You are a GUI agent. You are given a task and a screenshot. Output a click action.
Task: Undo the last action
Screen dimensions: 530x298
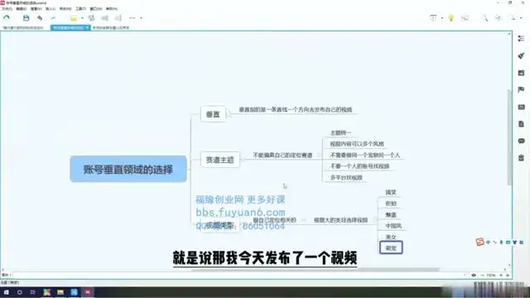pos(40,18)
